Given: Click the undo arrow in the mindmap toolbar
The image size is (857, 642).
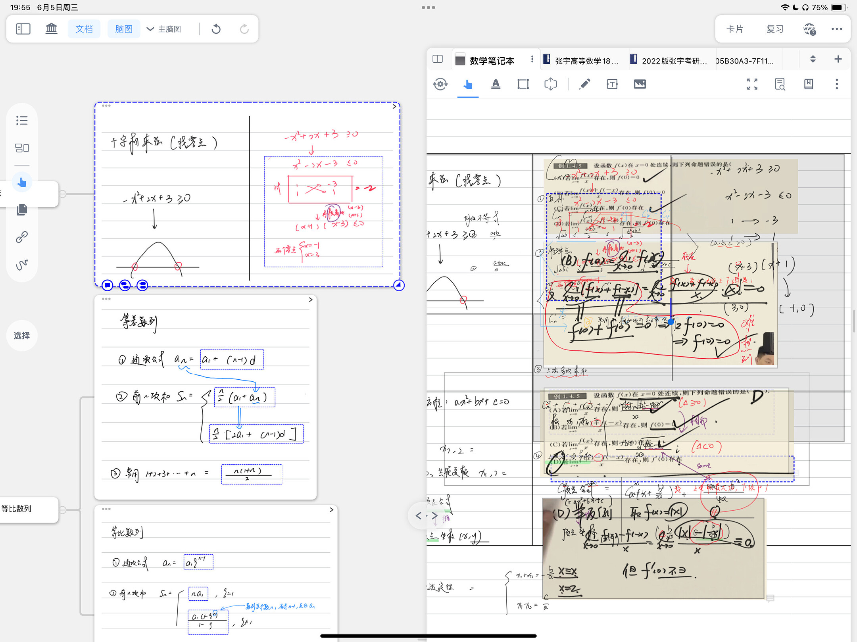Looking at the screenshot, I should coord(216,29).
